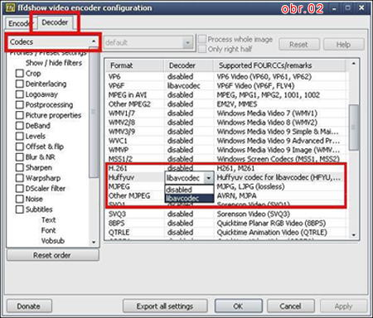Toggle the Logoaway checkbox
Image resolution: width=373 pixels, height=318 pixels.
20,94
